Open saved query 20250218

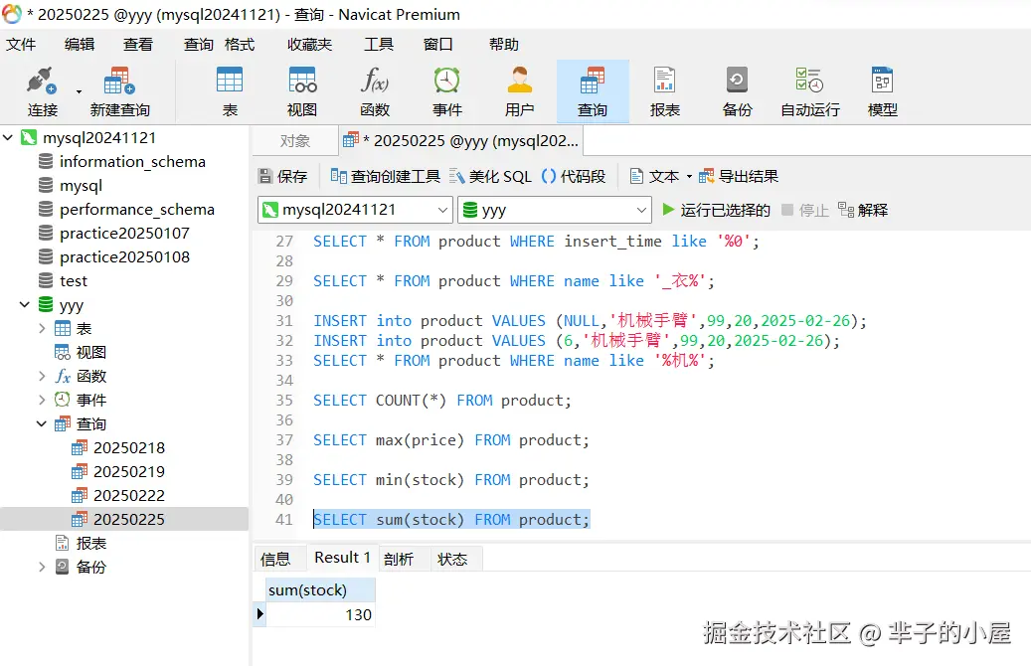coord(129,447)
